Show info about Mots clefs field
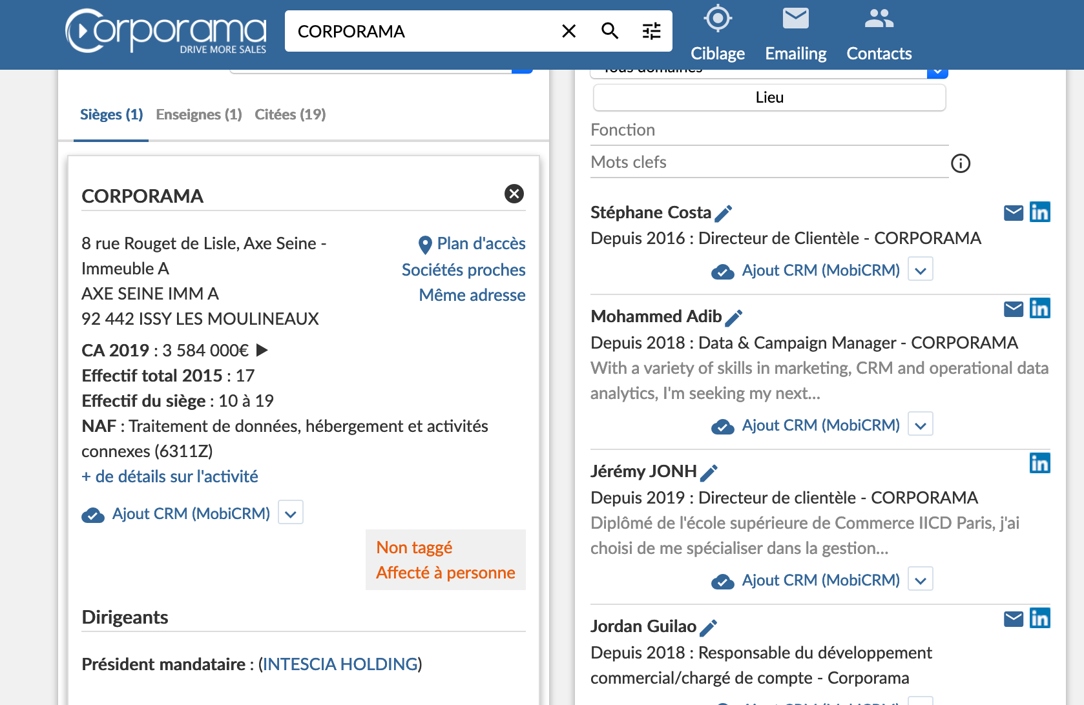 click(x=961, y=163)
